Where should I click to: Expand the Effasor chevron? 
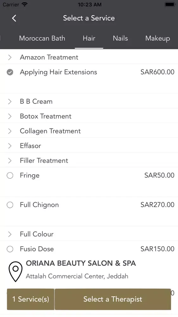(x=10, y=146)
